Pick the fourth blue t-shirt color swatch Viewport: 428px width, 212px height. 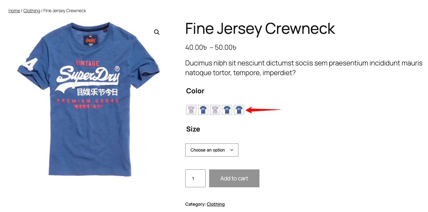coord(227,110)
